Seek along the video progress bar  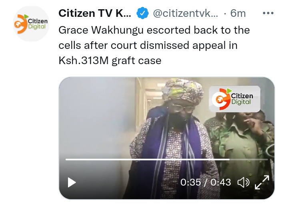166,160
